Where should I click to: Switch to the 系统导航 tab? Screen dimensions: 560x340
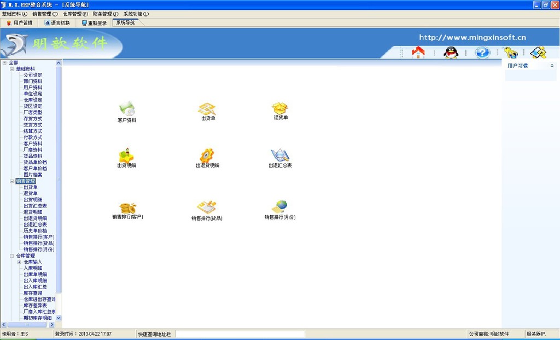[125, 22]
